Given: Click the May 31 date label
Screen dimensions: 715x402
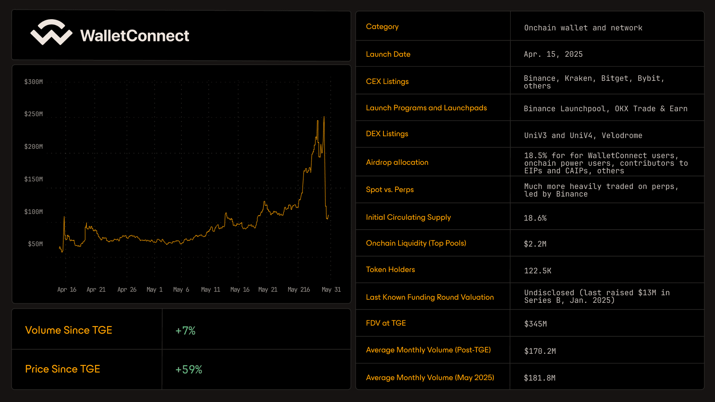Looking at the screenshot, I should coord(331,289).
